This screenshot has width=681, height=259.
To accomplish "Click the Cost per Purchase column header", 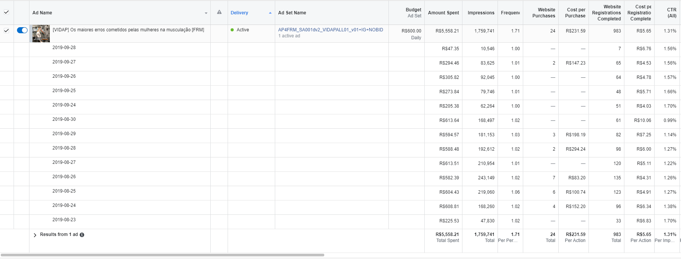I will (575, 13).
